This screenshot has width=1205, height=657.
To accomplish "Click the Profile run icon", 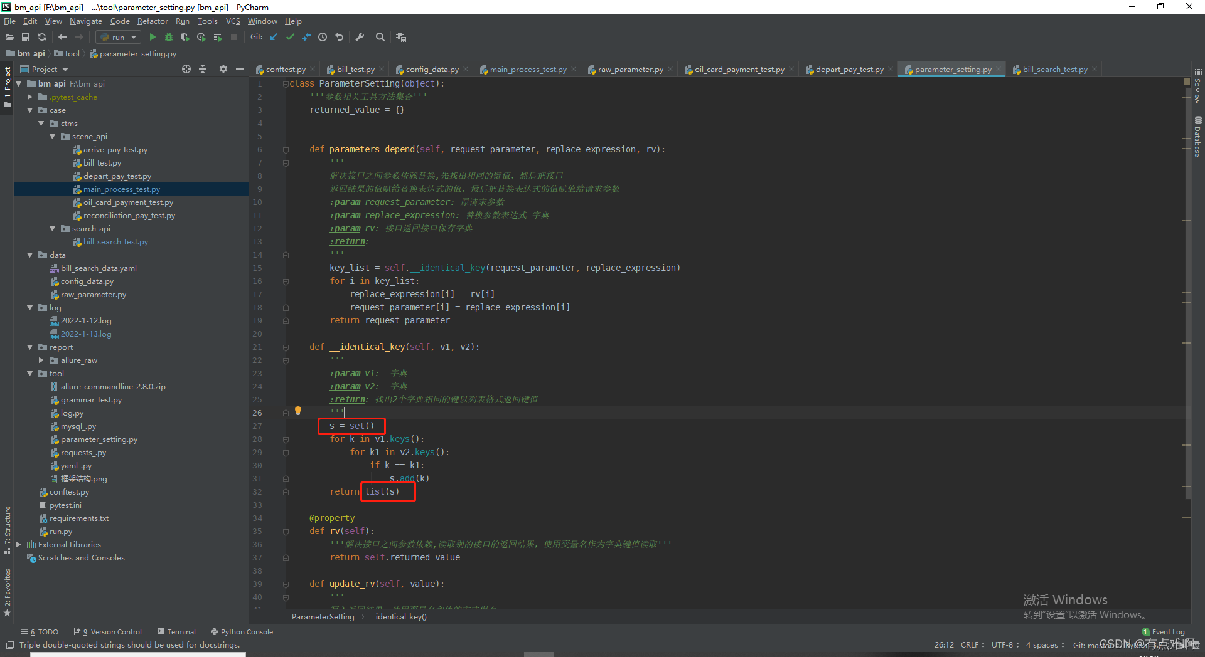I will click(x=201, y=38).
